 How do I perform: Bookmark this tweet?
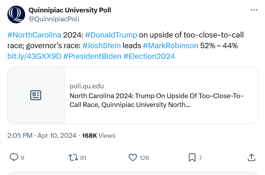coord(192,158)
